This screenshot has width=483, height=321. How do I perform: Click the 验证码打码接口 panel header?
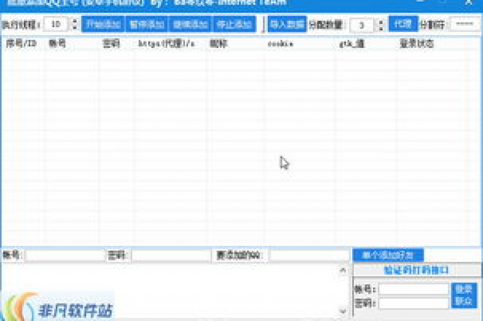[416, 271]
